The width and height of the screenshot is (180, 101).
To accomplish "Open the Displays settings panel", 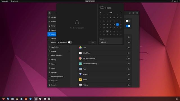I will coord(59,72).
